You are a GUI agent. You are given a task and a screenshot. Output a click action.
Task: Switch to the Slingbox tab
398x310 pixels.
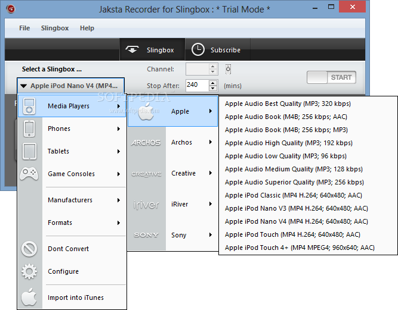point(152,49)
